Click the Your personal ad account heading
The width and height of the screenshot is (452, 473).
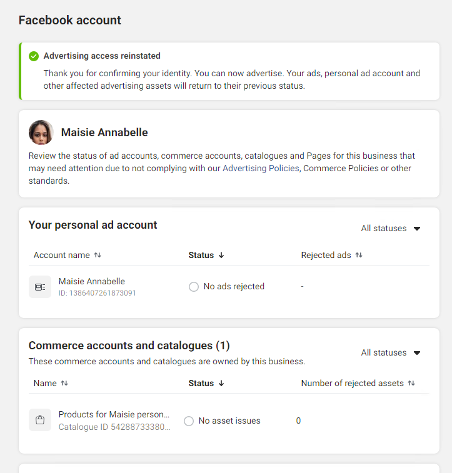coord(93,225)
